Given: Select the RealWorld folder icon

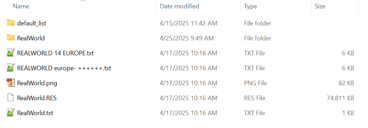Looking at the screenshot, I should pyautogui.click(x=11, y=38).
